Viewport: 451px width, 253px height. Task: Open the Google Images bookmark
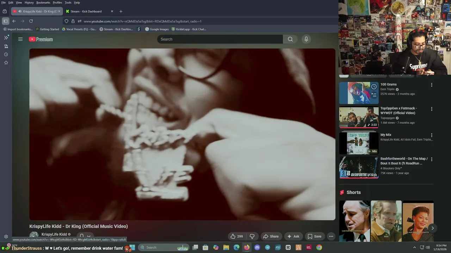click(x=157, y=29)
